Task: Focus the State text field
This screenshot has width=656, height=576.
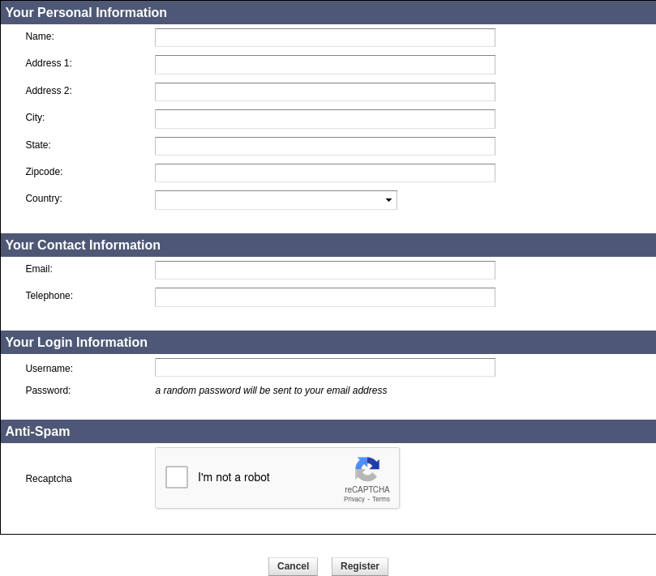Action: (x=324, y=147)
